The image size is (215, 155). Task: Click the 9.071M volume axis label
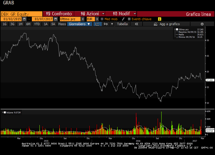(210, 131)
